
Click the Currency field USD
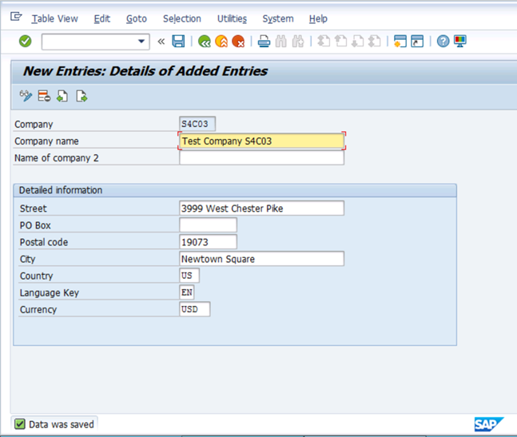click(x=194, y=309)
